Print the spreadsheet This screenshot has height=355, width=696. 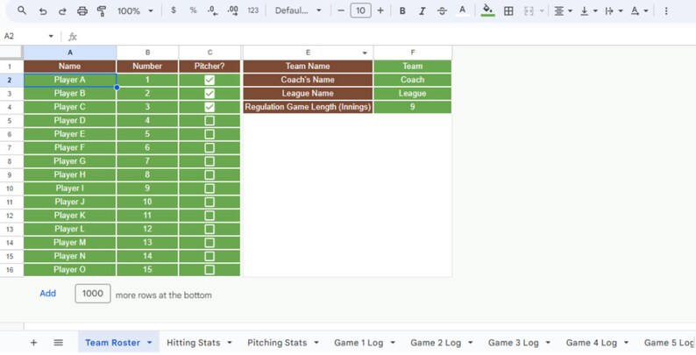(x=82, y=11)
